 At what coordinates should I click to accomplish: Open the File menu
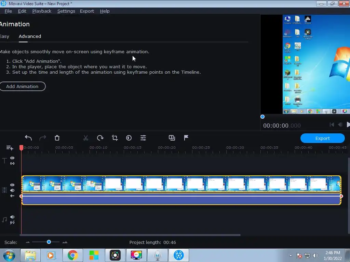(x=8, y=11)
